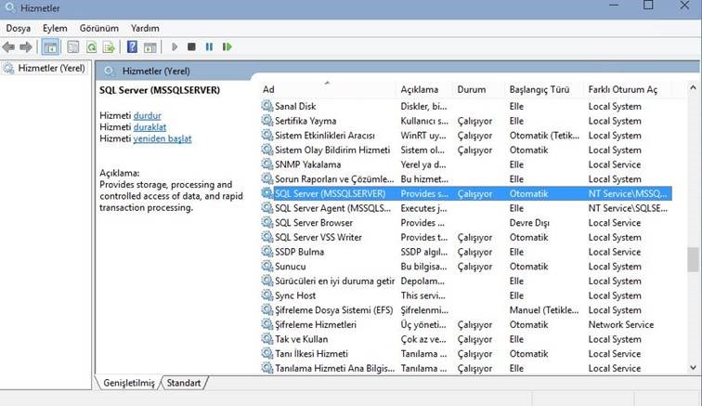Screen dimensions: 702x406
Task: Open the Properties toolbar icon
Action: [x=73, y=46]
